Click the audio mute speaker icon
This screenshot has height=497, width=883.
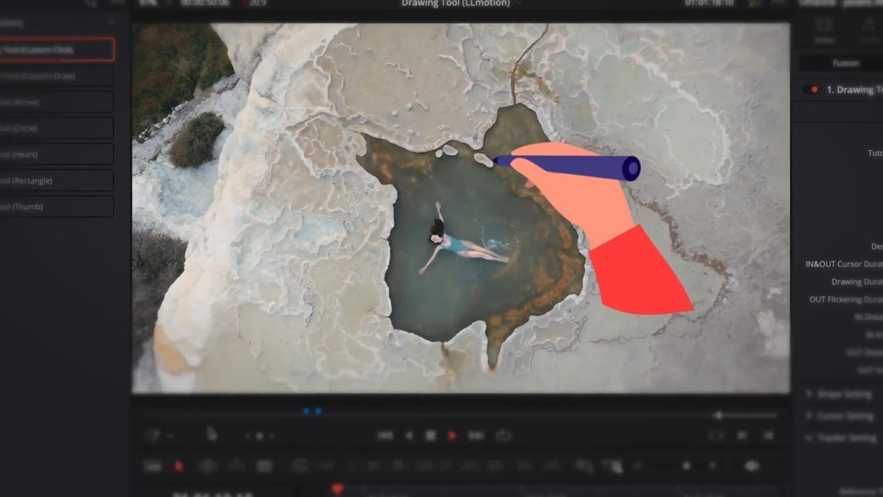click(751, 466)
